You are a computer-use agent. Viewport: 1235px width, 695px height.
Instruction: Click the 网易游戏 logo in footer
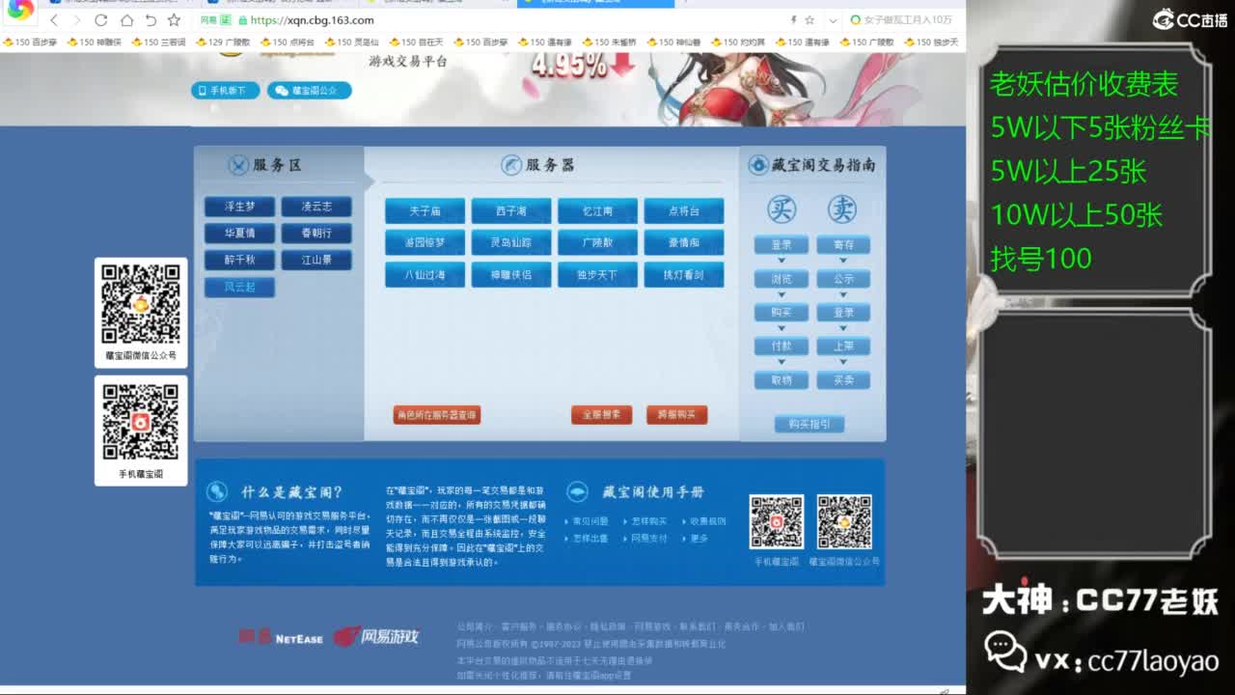click(376, 636)
